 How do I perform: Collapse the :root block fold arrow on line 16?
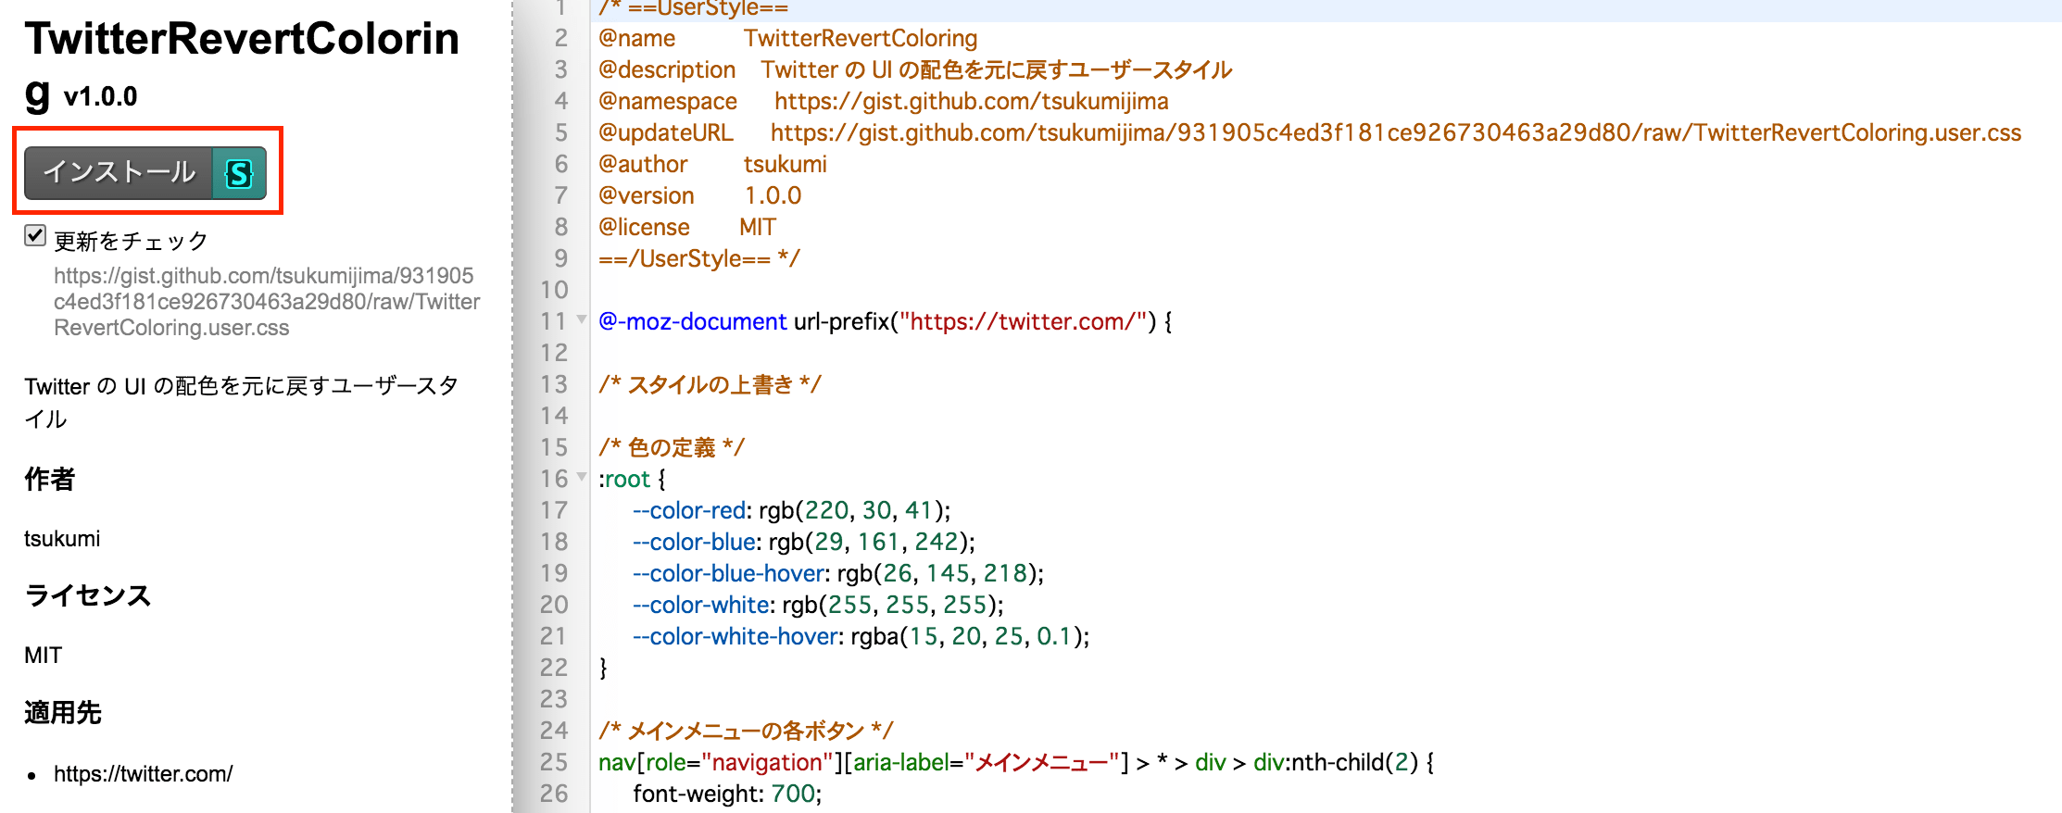coord(582,477)
